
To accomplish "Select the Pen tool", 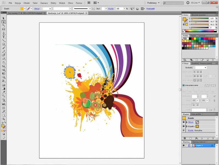I will click(x=4, y=33).
